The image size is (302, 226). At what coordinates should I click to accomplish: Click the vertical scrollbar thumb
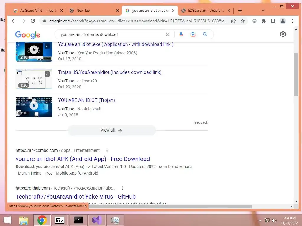(296, 74)
